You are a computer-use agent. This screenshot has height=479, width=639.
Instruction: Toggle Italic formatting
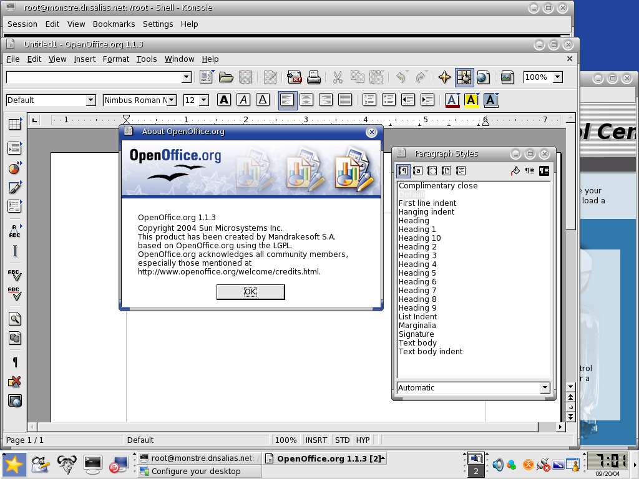point(243,100)
